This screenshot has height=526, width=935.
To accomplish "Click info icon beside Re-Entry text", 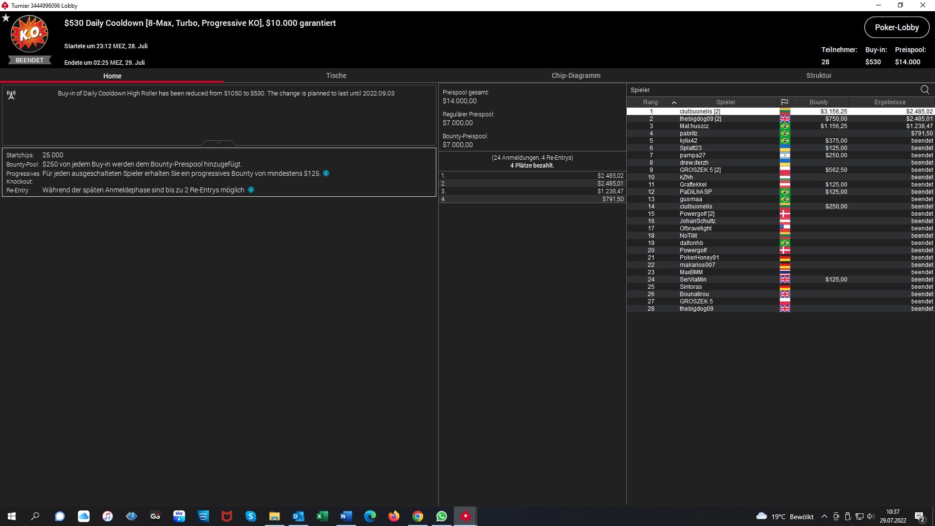I will coord(251,190).
